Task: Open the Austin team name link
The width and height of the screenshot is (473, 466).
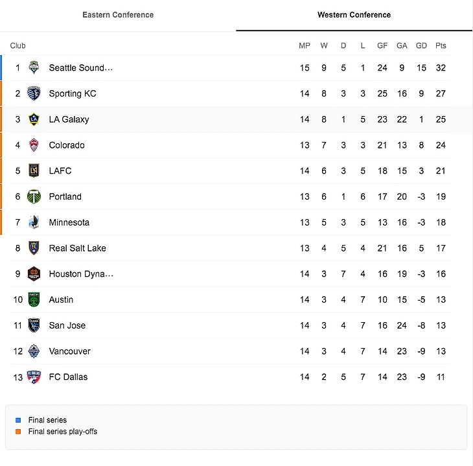Action: (61, 300)
